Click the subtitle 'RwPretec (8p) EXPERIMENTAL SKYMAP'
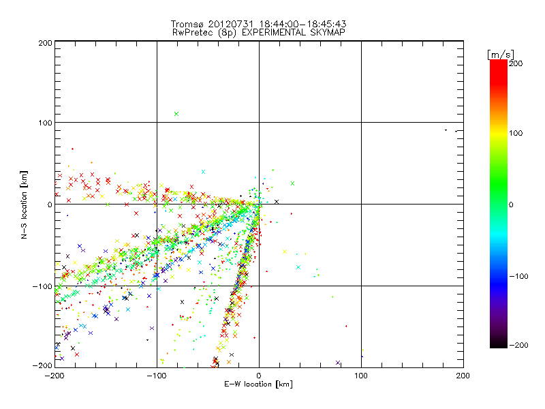Image resolution: width=545 pixels, height=409 pixels. point(259,32)
